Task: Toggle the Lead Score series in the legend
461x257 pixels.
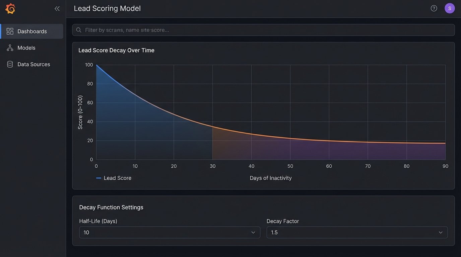Action: pyautogui.click(x=117, y=178)
